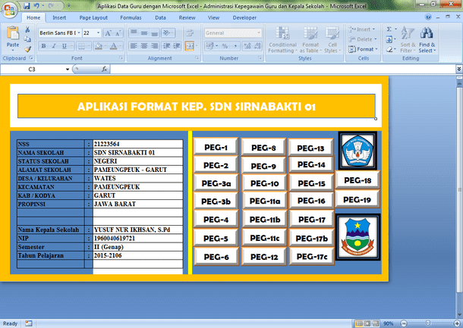Switch to the Review tab
This screenshot has width=463, height=328.
(187, 17)
